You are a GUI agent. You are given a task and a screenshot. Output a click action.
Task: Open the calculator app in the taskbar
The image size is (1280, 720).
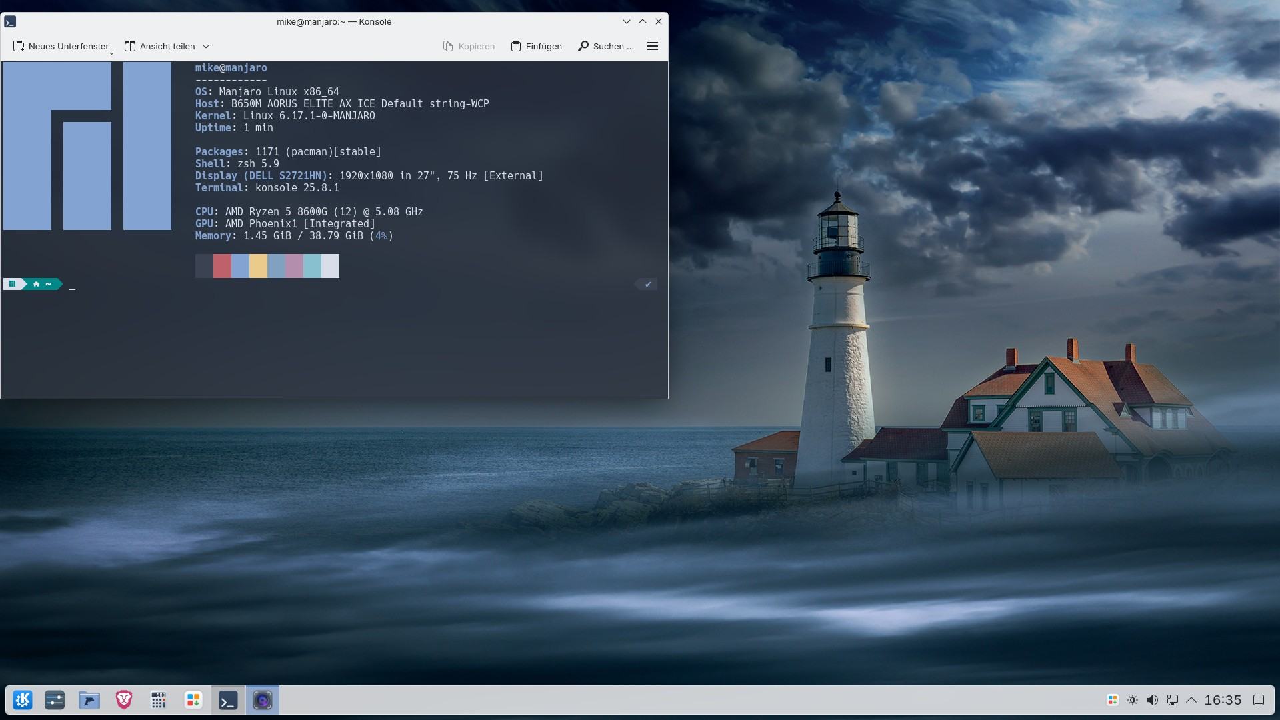[159, 700]
